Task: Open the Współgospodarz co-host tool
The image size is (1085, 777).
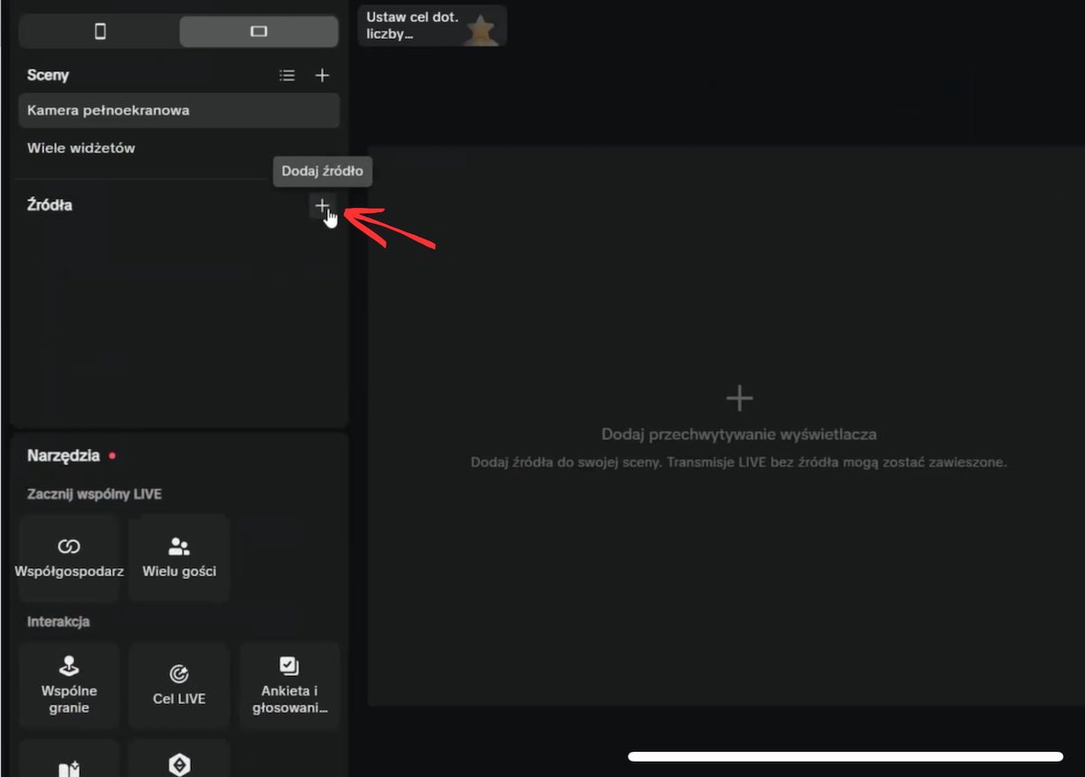Action: [69, 557]
